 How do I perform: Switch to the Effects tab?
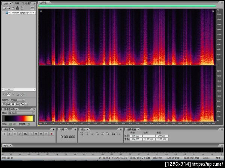17,3
